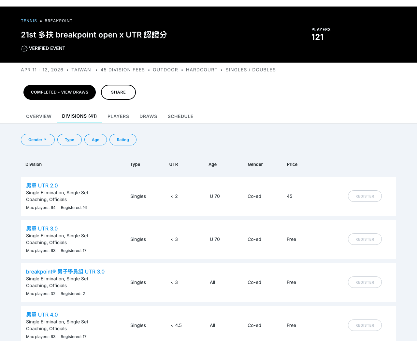Open the 男單 UTR 3.0 division link
The height and width of the screenshot is (341, 417).
pos(42,229)
